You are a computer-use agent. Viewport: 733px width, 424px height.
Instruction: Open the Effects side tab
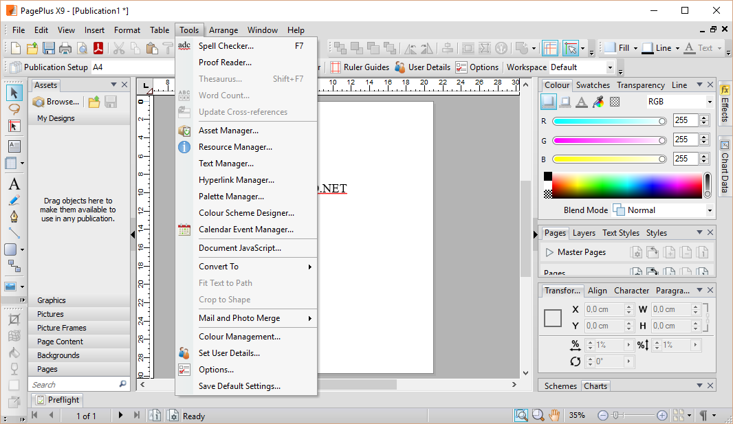[725, 104]
